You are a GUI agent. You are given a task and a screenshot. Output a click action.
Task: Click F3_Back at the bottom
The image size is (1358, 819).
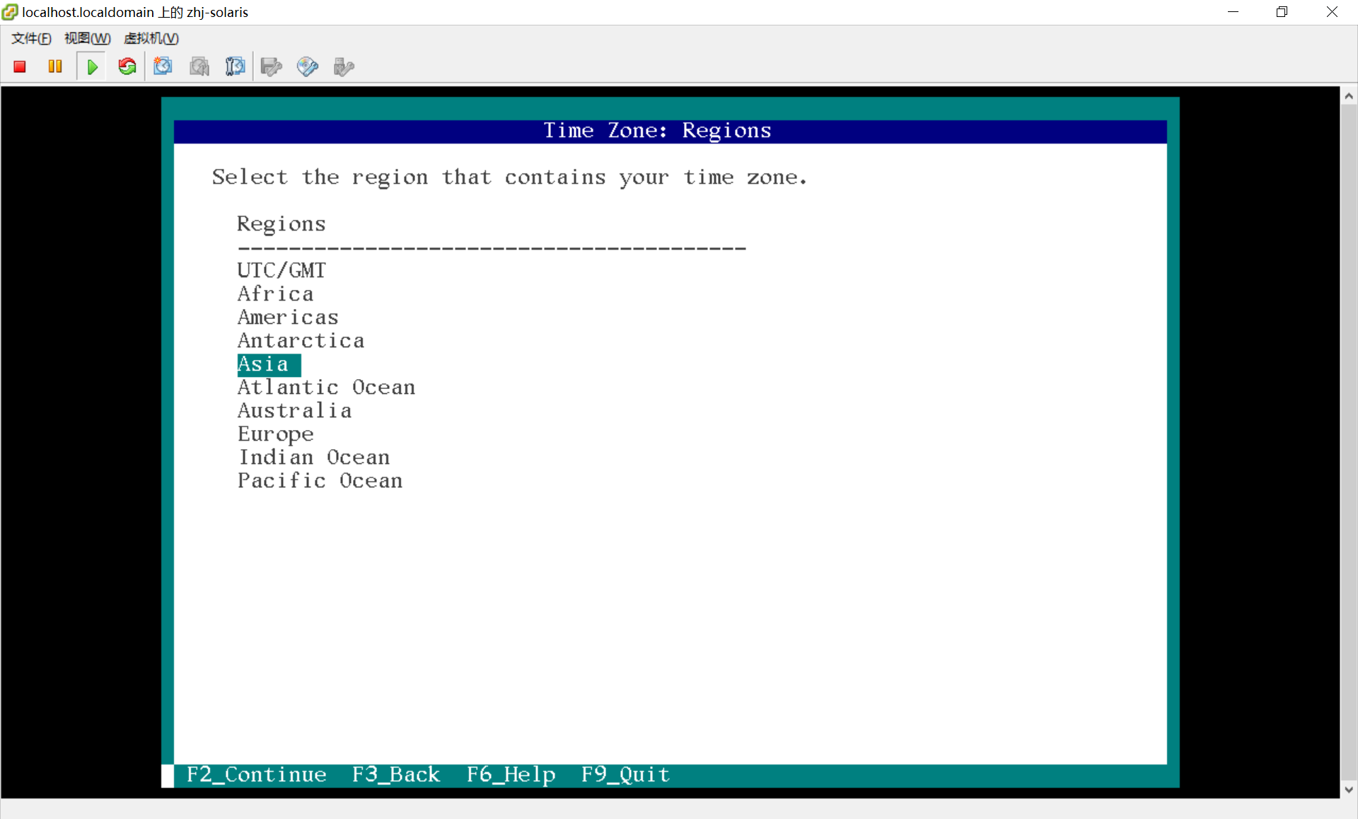[396, 774]
